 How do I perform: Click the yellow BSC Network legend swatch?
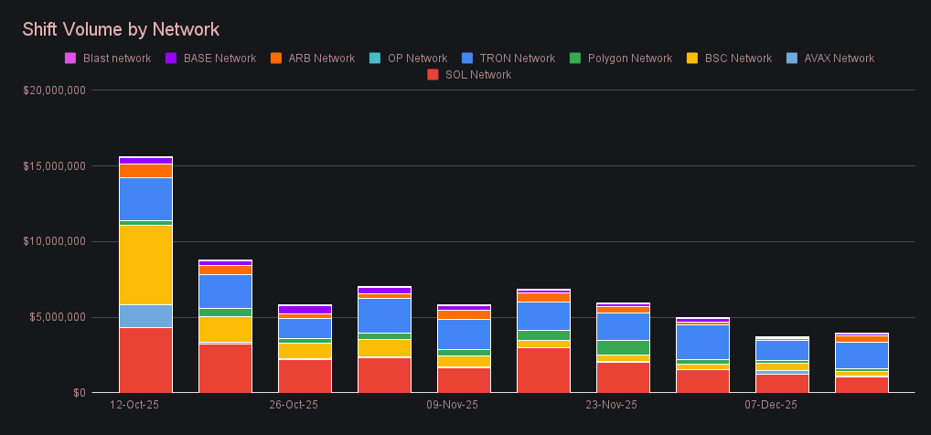[x=692, y=58]
